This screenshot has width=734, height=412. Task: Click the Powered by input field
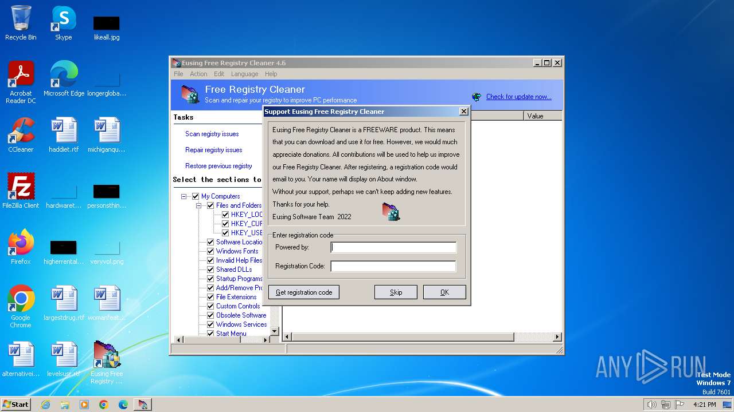point(393,247)
